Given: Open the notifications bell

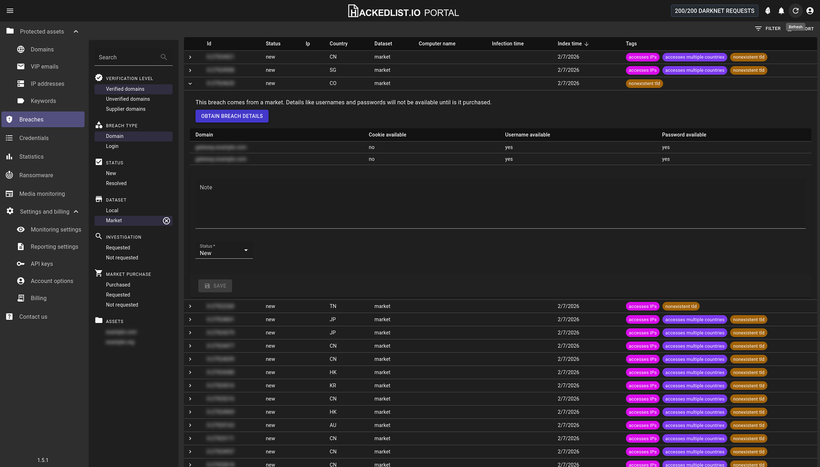Looking at the screenshot, I should tap(781, 11).
